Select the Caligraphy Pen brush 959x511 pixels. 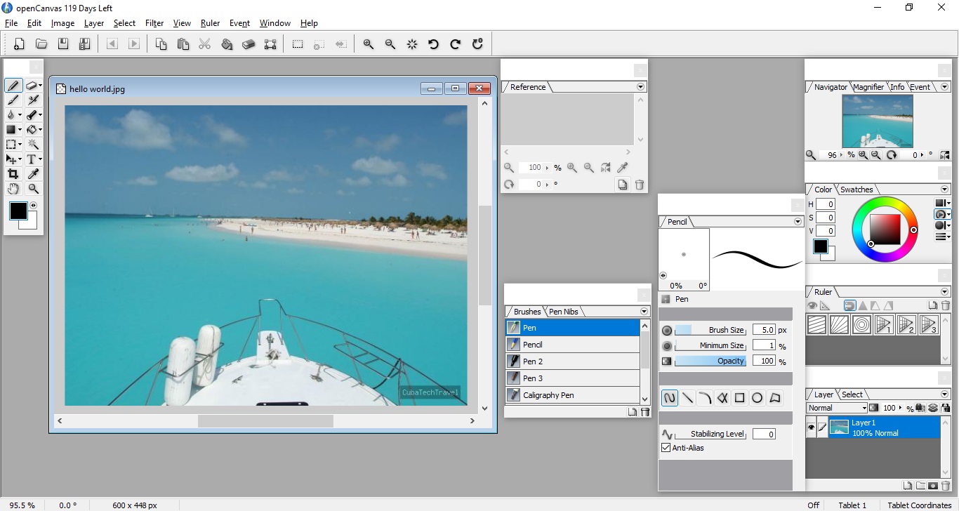pos(573,395)
